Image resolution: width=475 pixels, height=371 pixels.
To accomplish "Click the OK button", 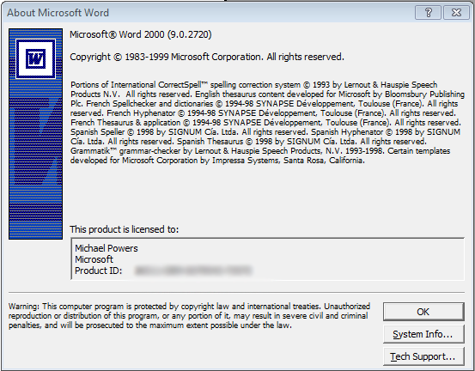I will pyautogui.click(x=423, y=312).
